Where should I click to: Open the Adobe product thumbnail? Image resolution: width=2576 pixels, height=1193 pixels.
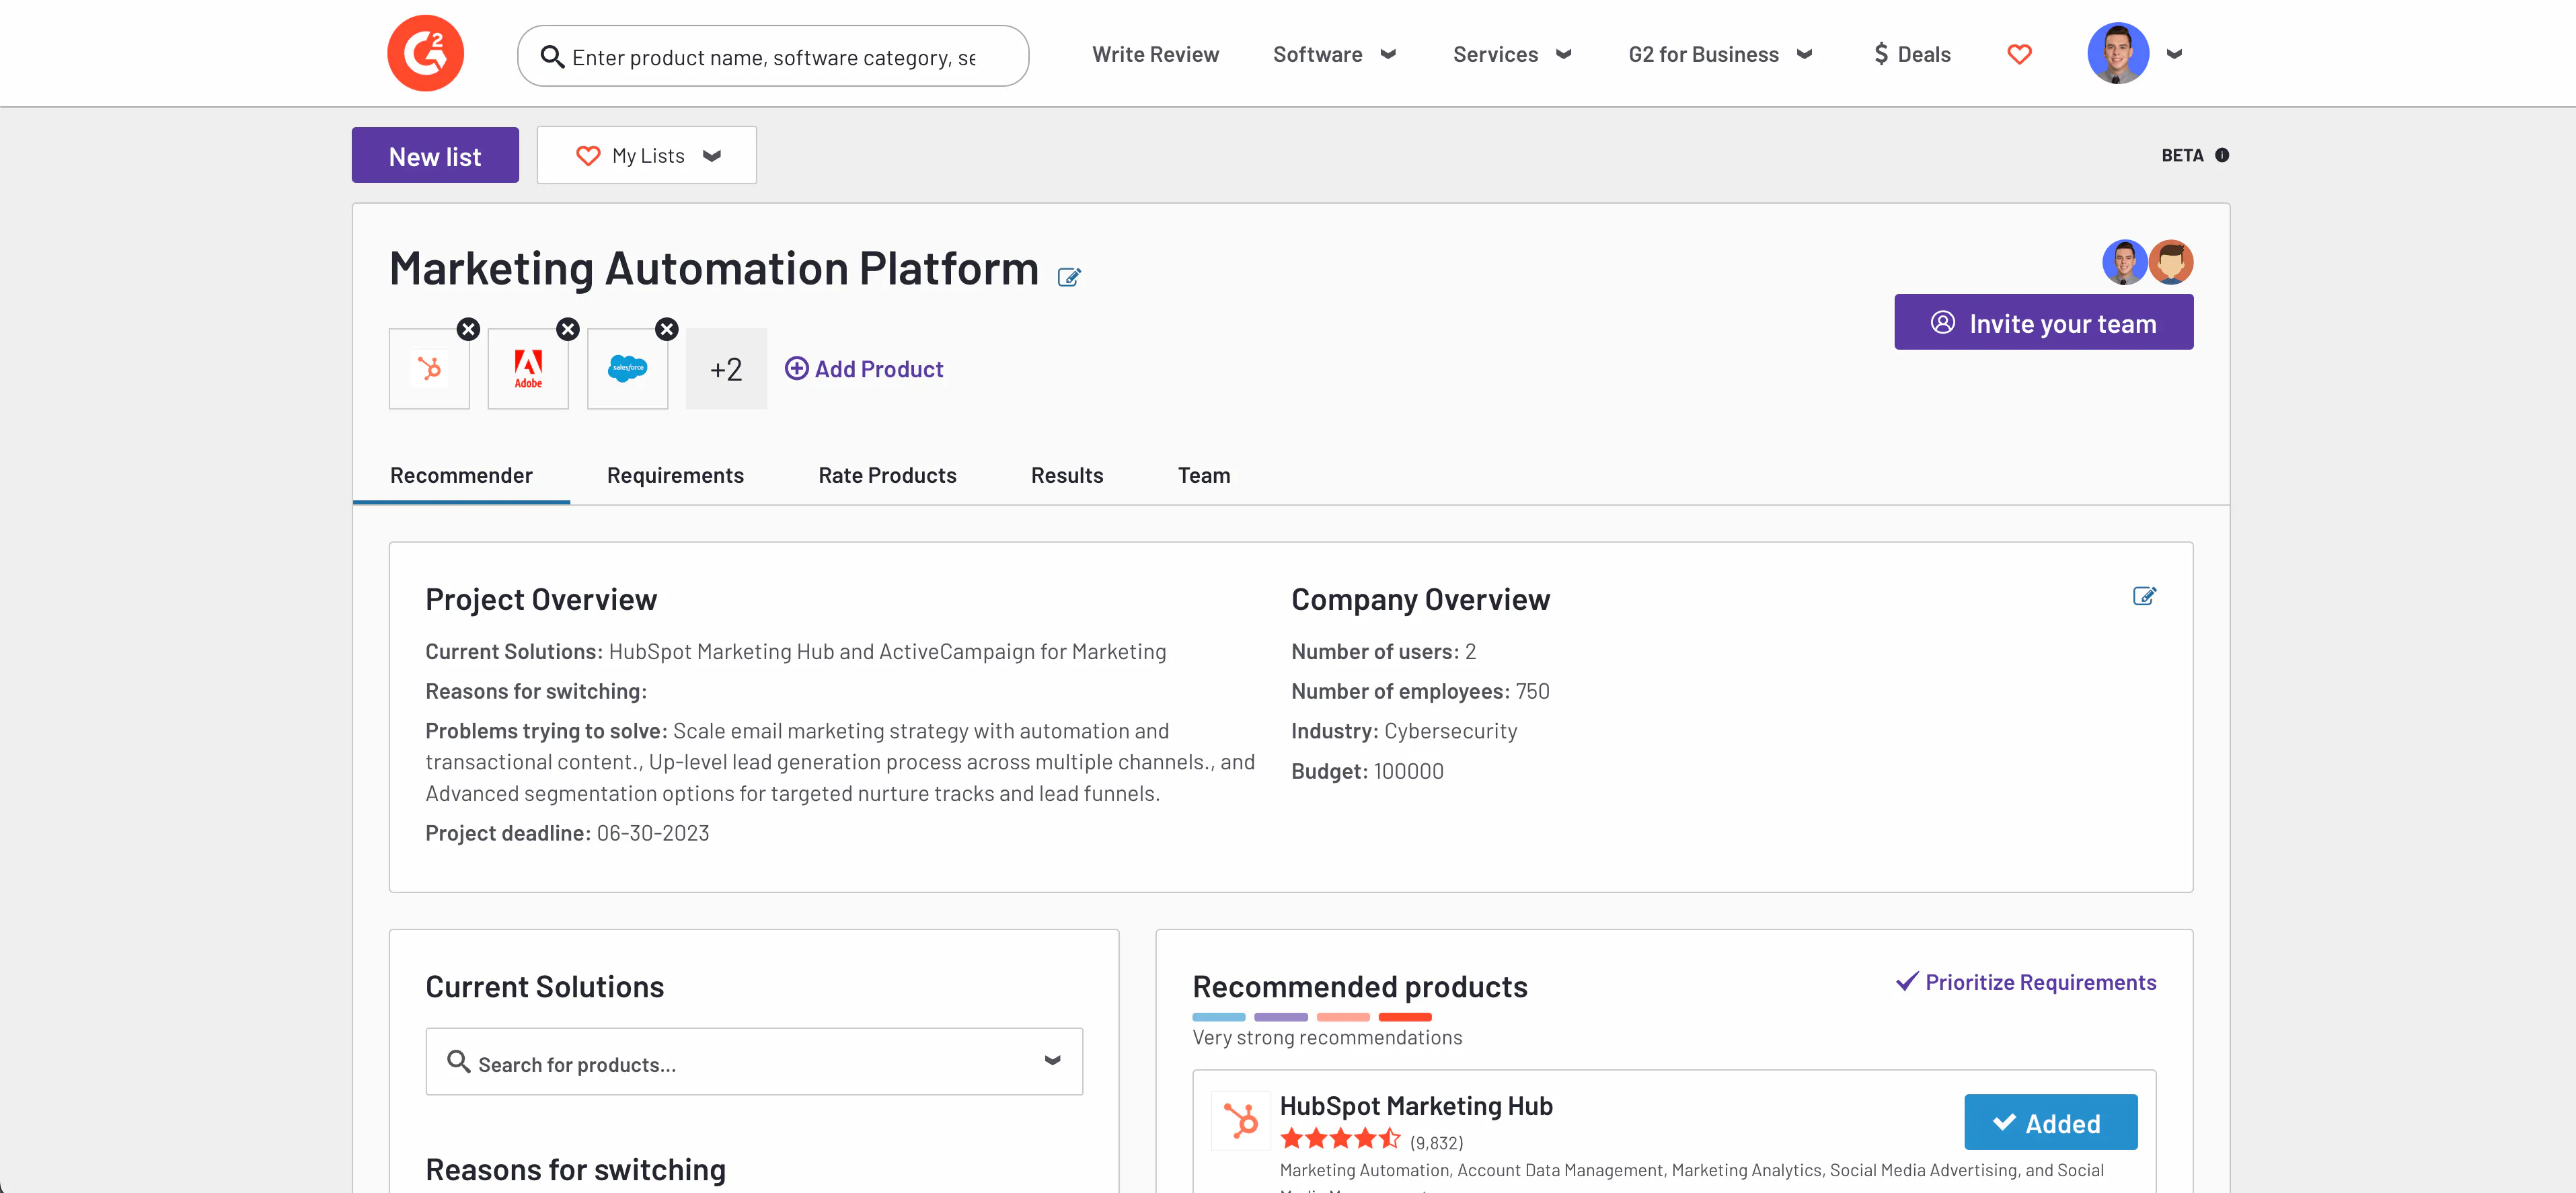(528, 369)
